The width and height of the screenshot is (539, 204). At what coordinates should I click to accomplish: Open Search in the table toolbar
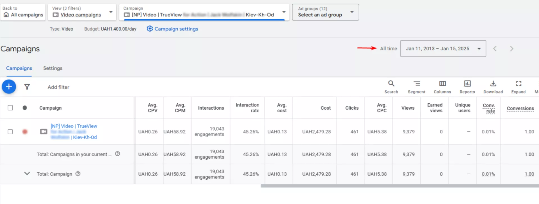point(391,87)
